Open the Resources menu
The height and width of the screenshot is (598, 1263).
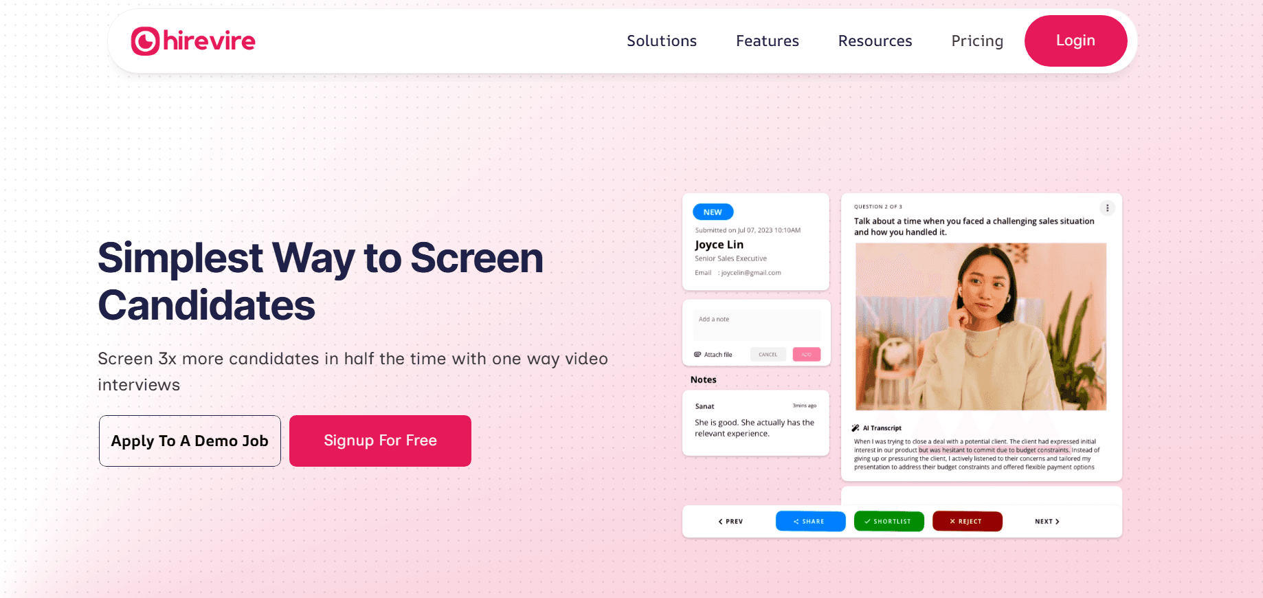point(875,41)
